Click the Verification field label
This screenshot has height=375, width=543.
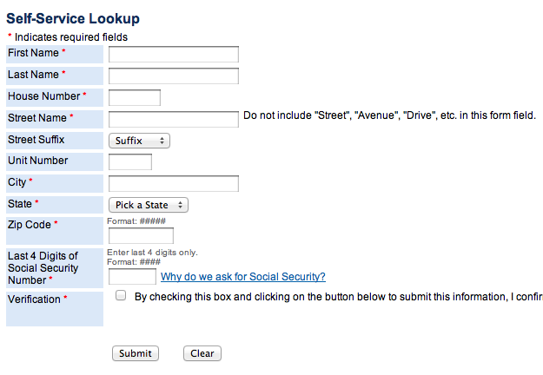(x=34, y=299)
